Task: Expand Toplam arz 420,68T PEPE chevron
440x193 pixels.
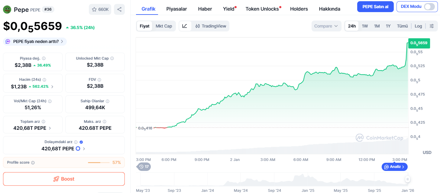Action: coord(50,128)
